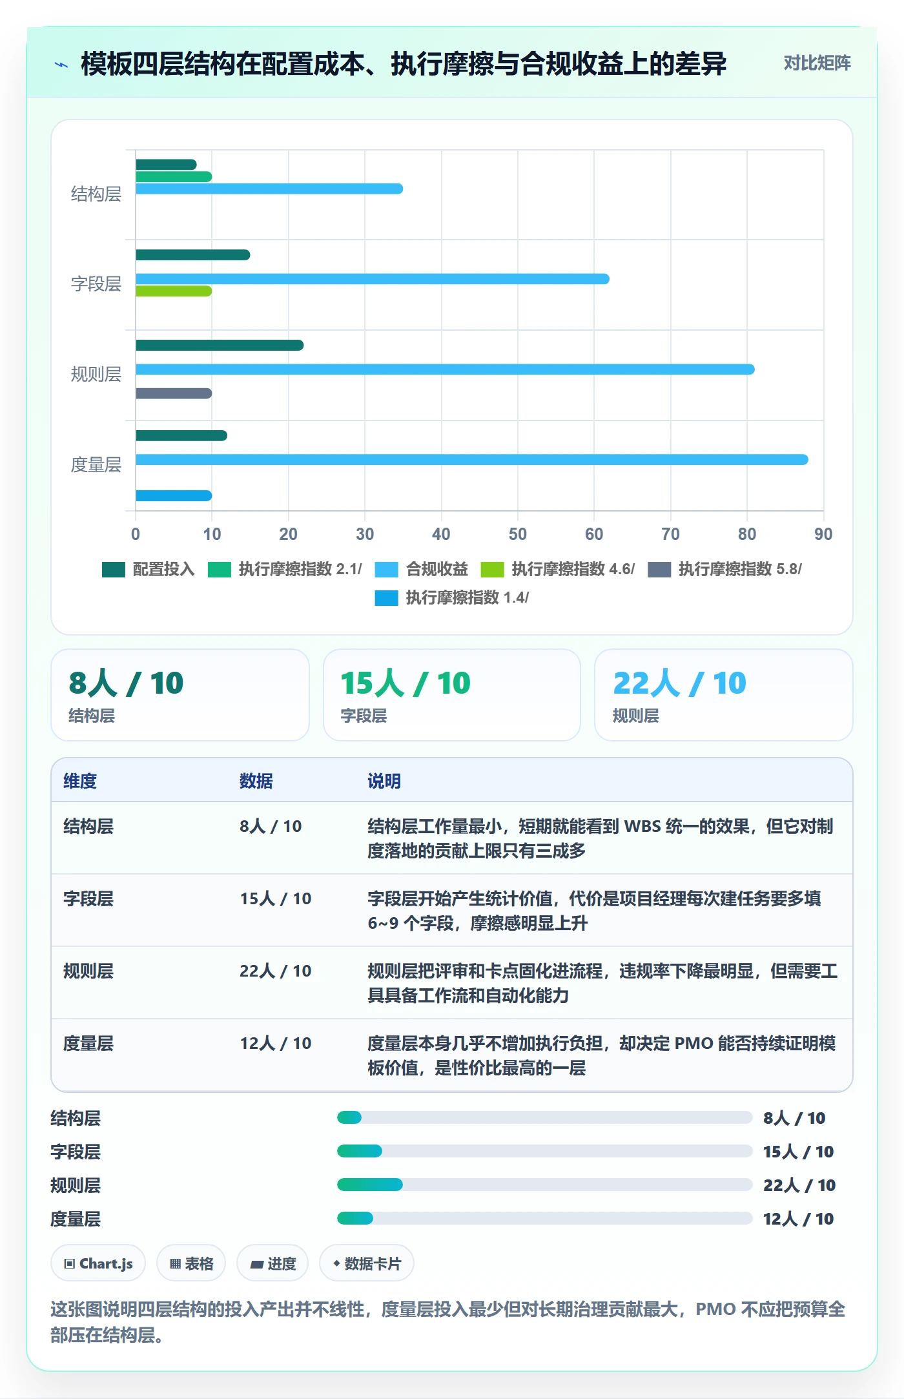The height and width of the screenshot is (1399, 904).
Task: Toggle the 配置投入 legend swatch
Action: click(114, 570)
